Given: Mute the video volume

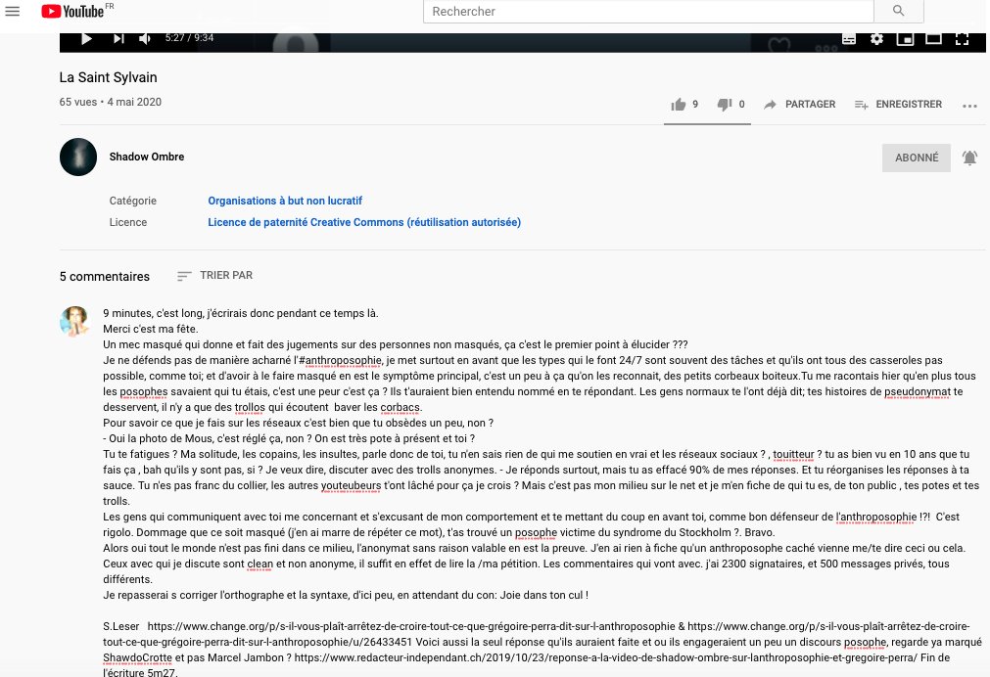Looking at the screenshot, I should [x=145, y=38].
